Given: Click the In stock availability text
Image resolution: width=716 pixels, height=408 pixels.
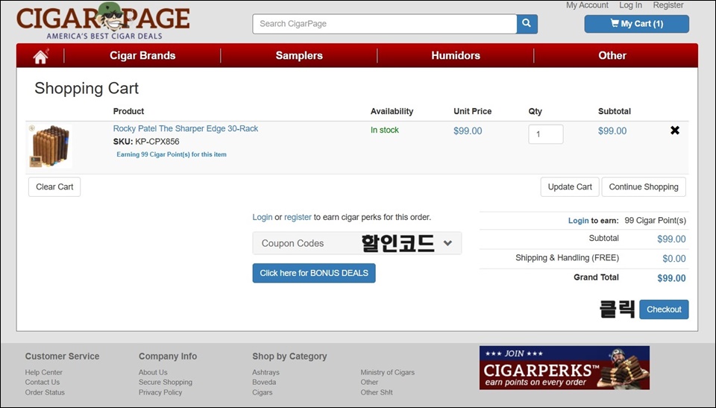Looking at the screenshot, I should click(x=385, y=131).
